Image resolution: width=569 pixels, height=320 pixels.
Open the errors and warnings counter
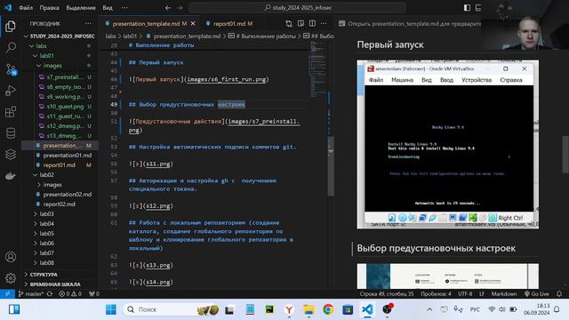pos(70,294)
